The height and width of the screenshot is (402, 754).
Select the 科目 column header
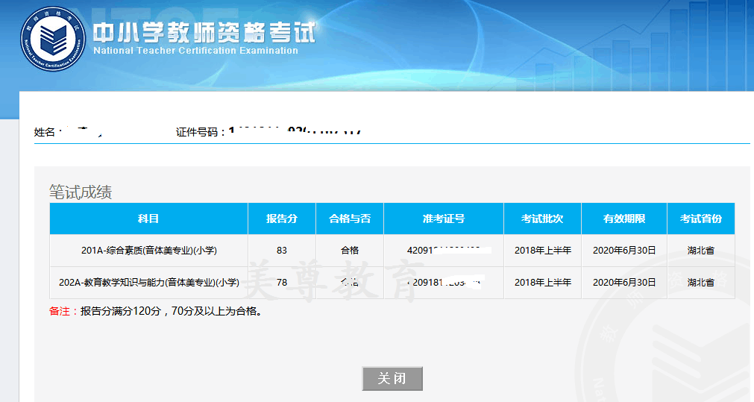point(148,219)
